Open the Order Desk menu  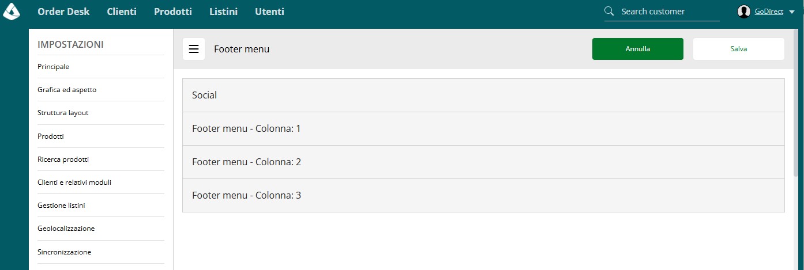pos(63,12)
